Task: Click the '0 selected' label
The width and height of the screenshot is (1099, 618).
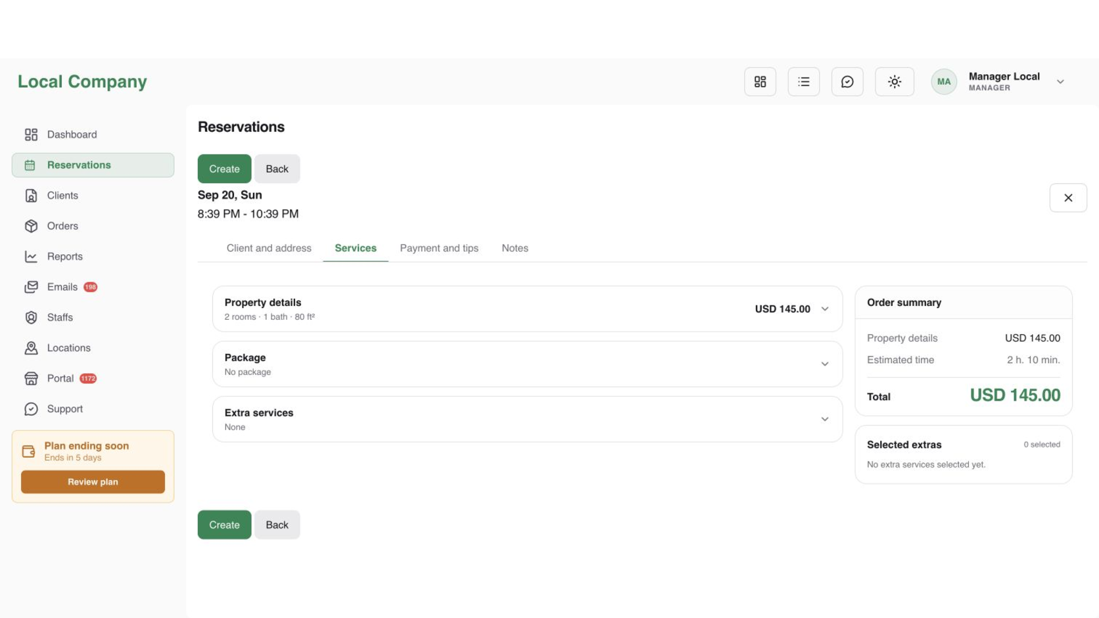Action: click(1041, 445)
